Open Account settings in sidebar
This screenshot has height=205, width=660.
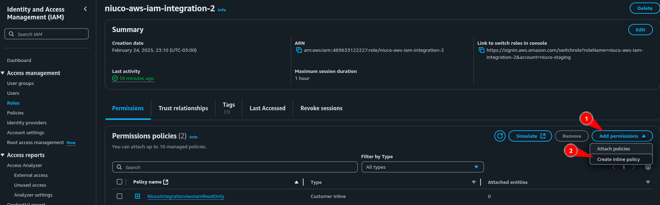25,132
